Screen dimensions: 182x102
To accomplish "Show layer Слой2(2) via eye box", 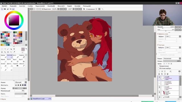I will (x=159, y=82).
